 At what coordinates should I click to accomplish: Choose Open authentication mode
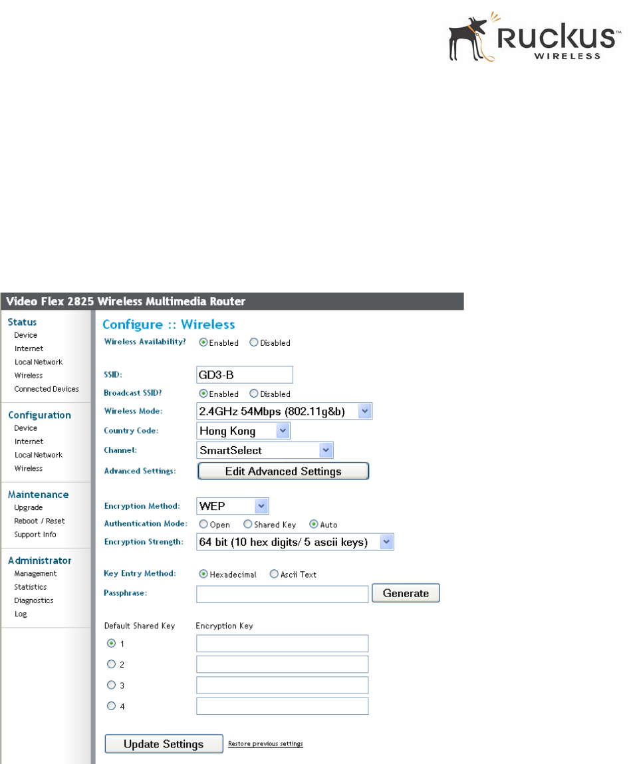coord(203,524)
